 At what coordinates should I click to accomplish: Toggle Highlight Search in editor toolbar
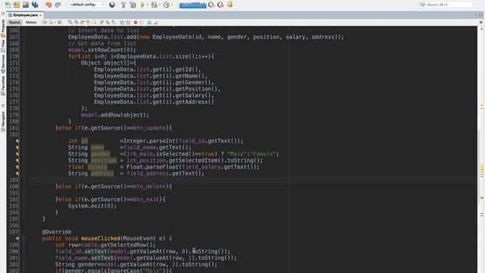[88, 22]
